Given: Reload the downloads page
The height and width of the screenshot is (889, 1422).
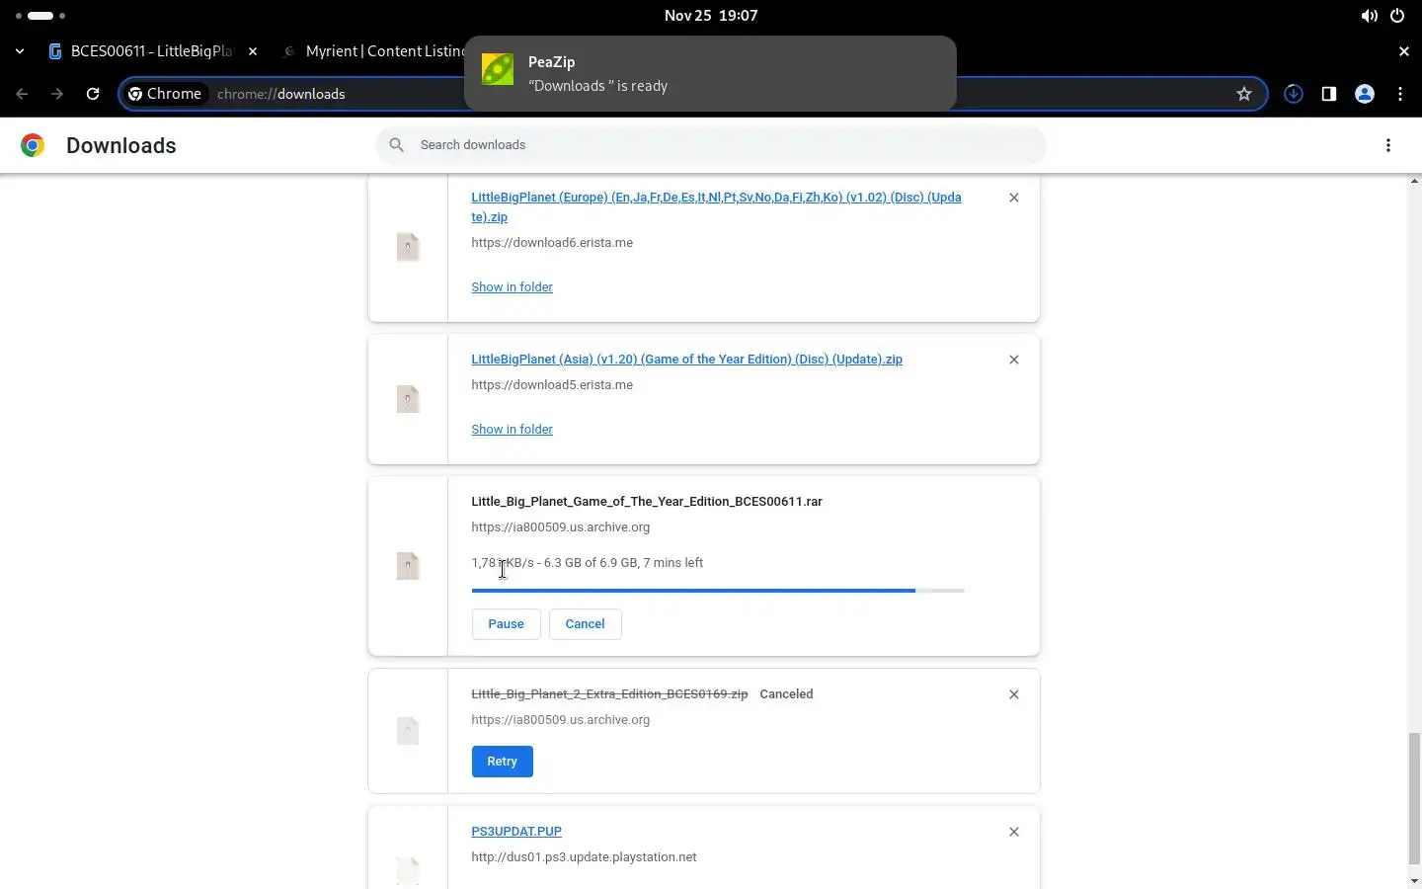Looking at the screenshot, I should pos(93,94).
